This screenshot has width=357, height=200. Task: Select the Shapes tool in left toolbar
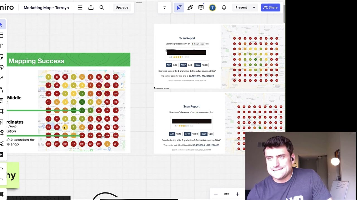click(1, 67)
